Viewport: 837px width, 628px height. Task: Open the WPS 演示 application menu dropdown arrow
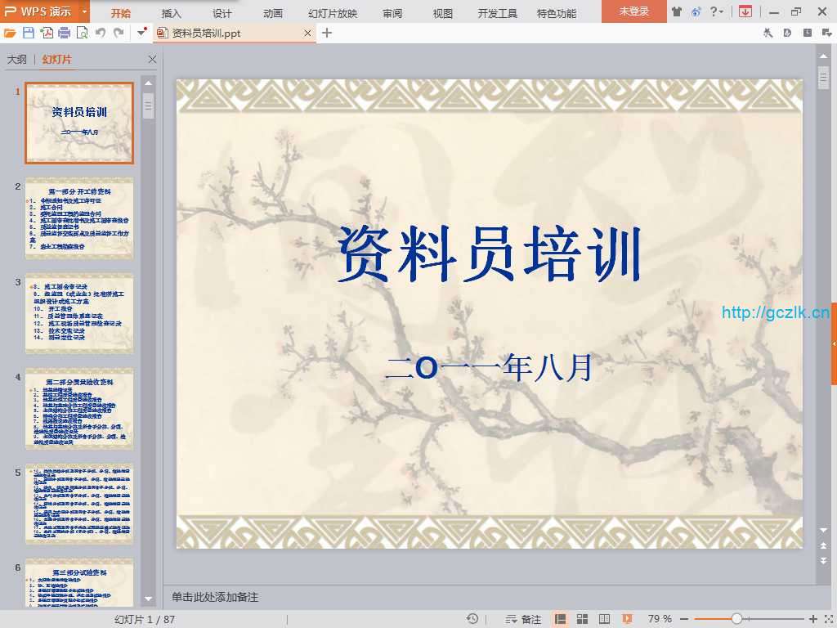[x=84, y=12]
